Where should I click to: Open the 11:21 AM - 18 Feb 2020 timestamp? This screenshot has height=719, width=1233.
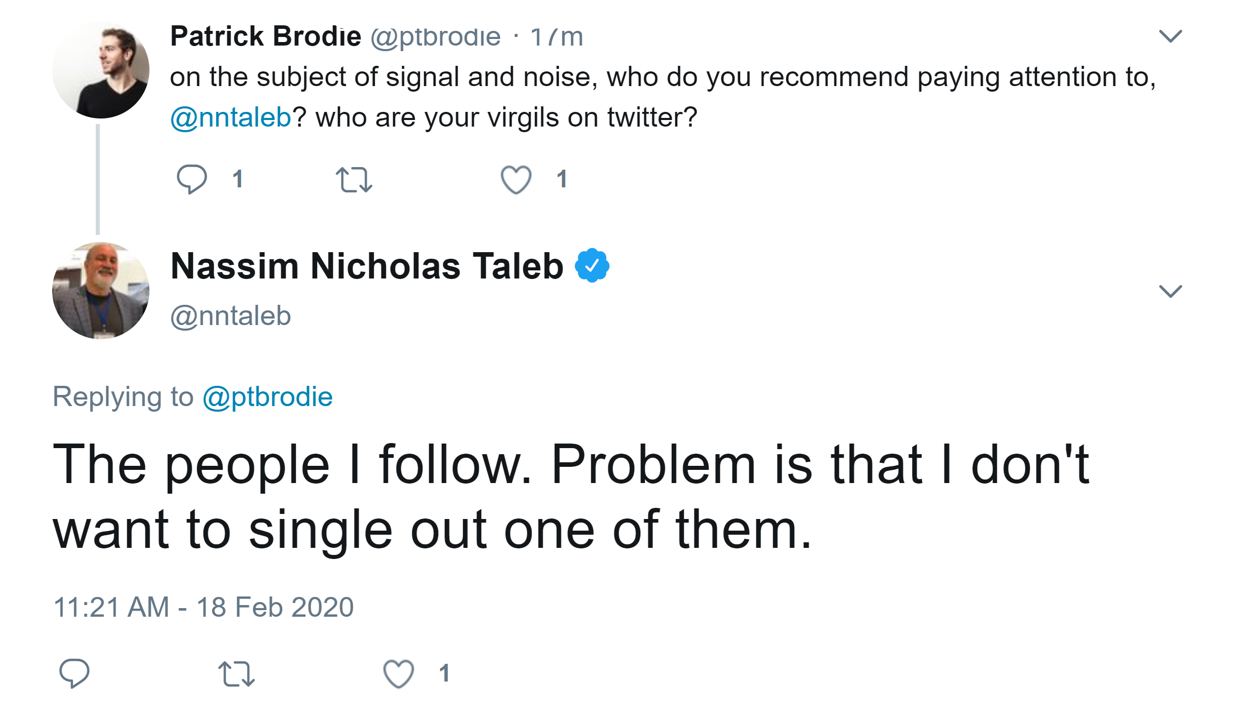(204, 607)
